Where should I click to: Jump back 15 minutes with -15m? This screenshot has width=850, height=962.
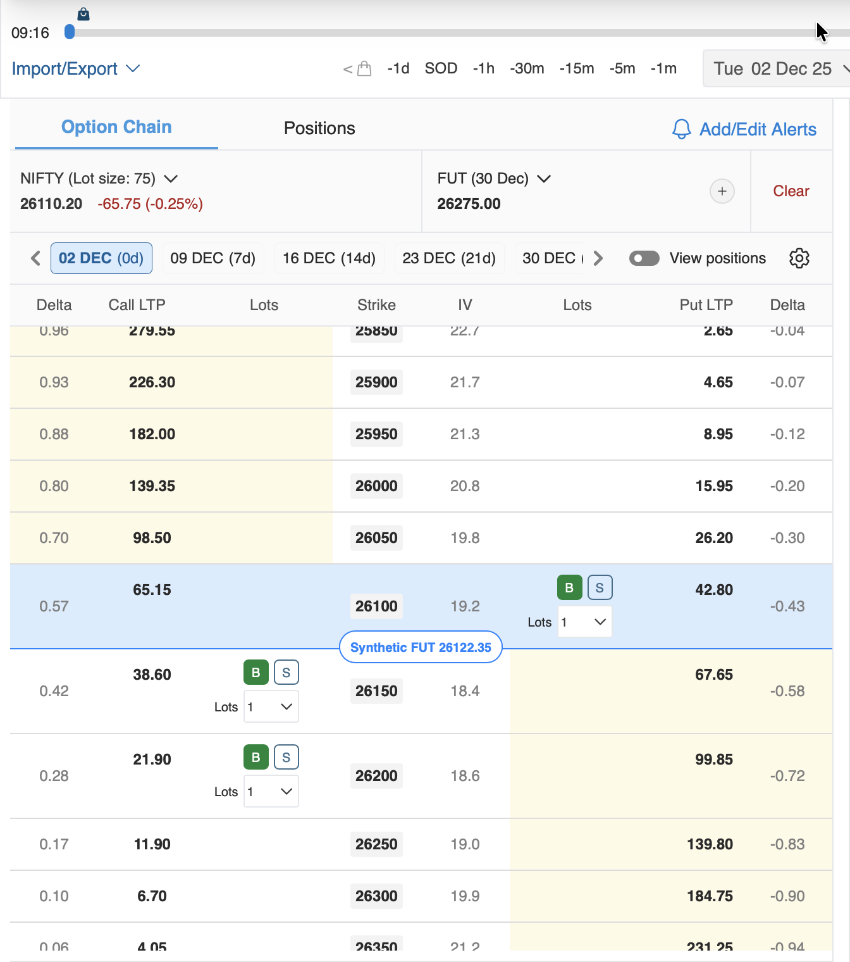click(576, 68)
